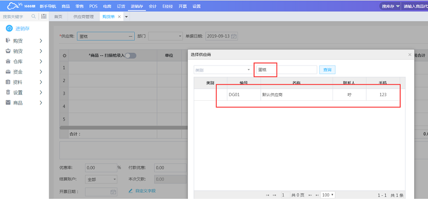The width and height of the screenshot is (428, 199).
Task: Click the 自定义字段 pencil icon
Action: (131, 191)
